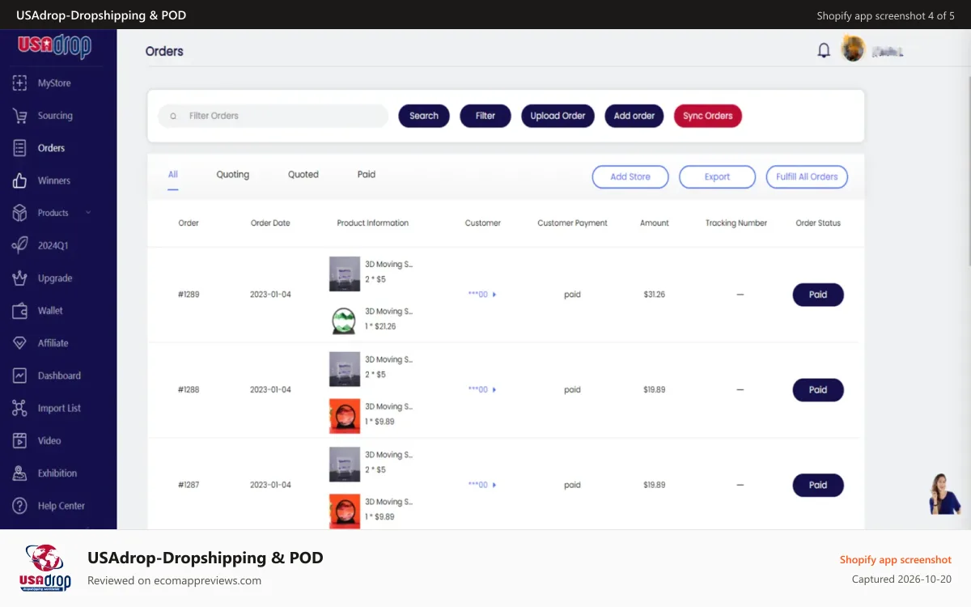The image size is (971, 607).
Task: Click first product thumbnail of order #1289
Action: click(345, 274)
